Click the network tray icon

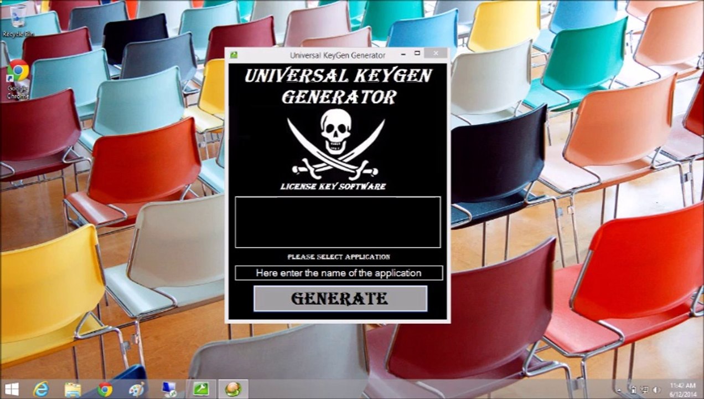(645, 390)
